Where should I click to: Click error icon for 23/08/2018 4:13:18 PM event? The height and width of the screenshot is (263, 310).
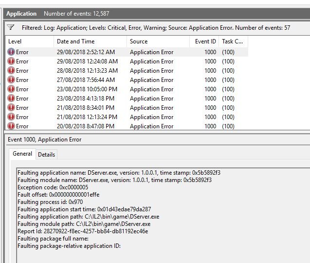[x=11, y=99]
